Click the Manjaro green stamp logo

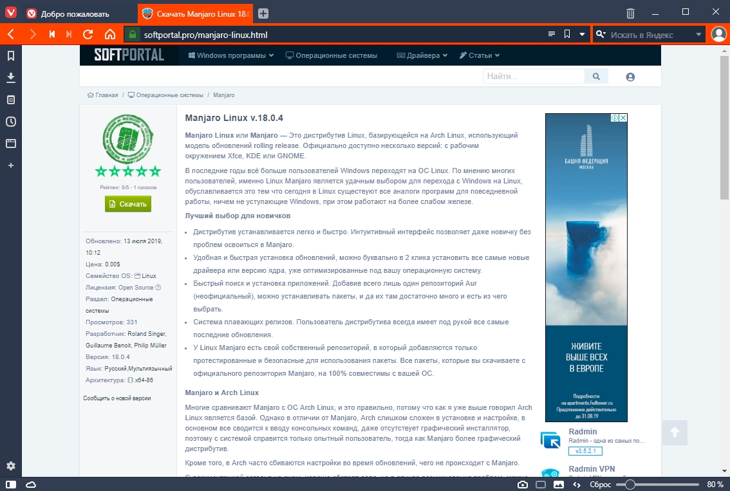tap(127, 139)
